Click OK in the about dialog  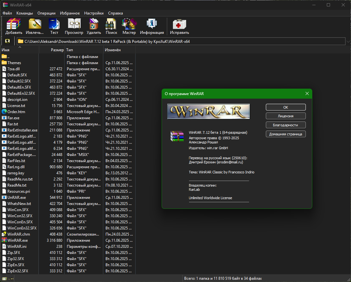286,107
